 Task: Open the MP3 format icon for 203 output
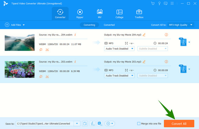pyautogui.click(x=183, y=69)
